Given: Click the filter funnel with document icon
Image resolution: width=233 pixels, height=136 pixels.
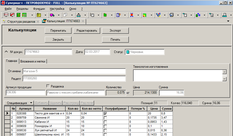Looking at the screenshot, I should [185, 15].
